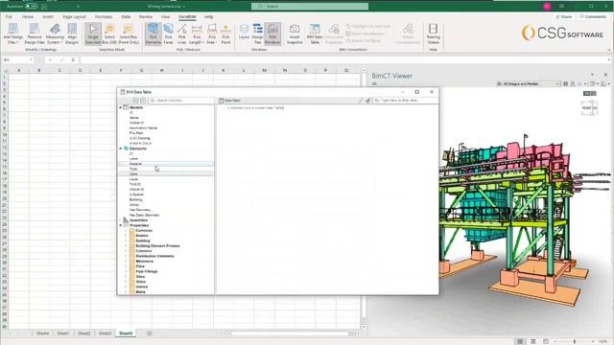Screen dimensions: 614x345
Task: Activate the Pick Length tool
Action: 197,34
